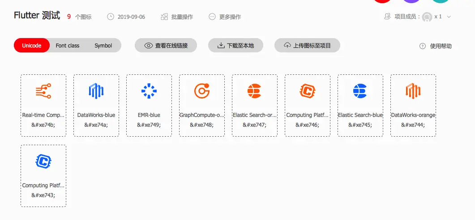Click the Flutter 测试 project title
Viewport: 475px width, 220px height.
point(37,15)
